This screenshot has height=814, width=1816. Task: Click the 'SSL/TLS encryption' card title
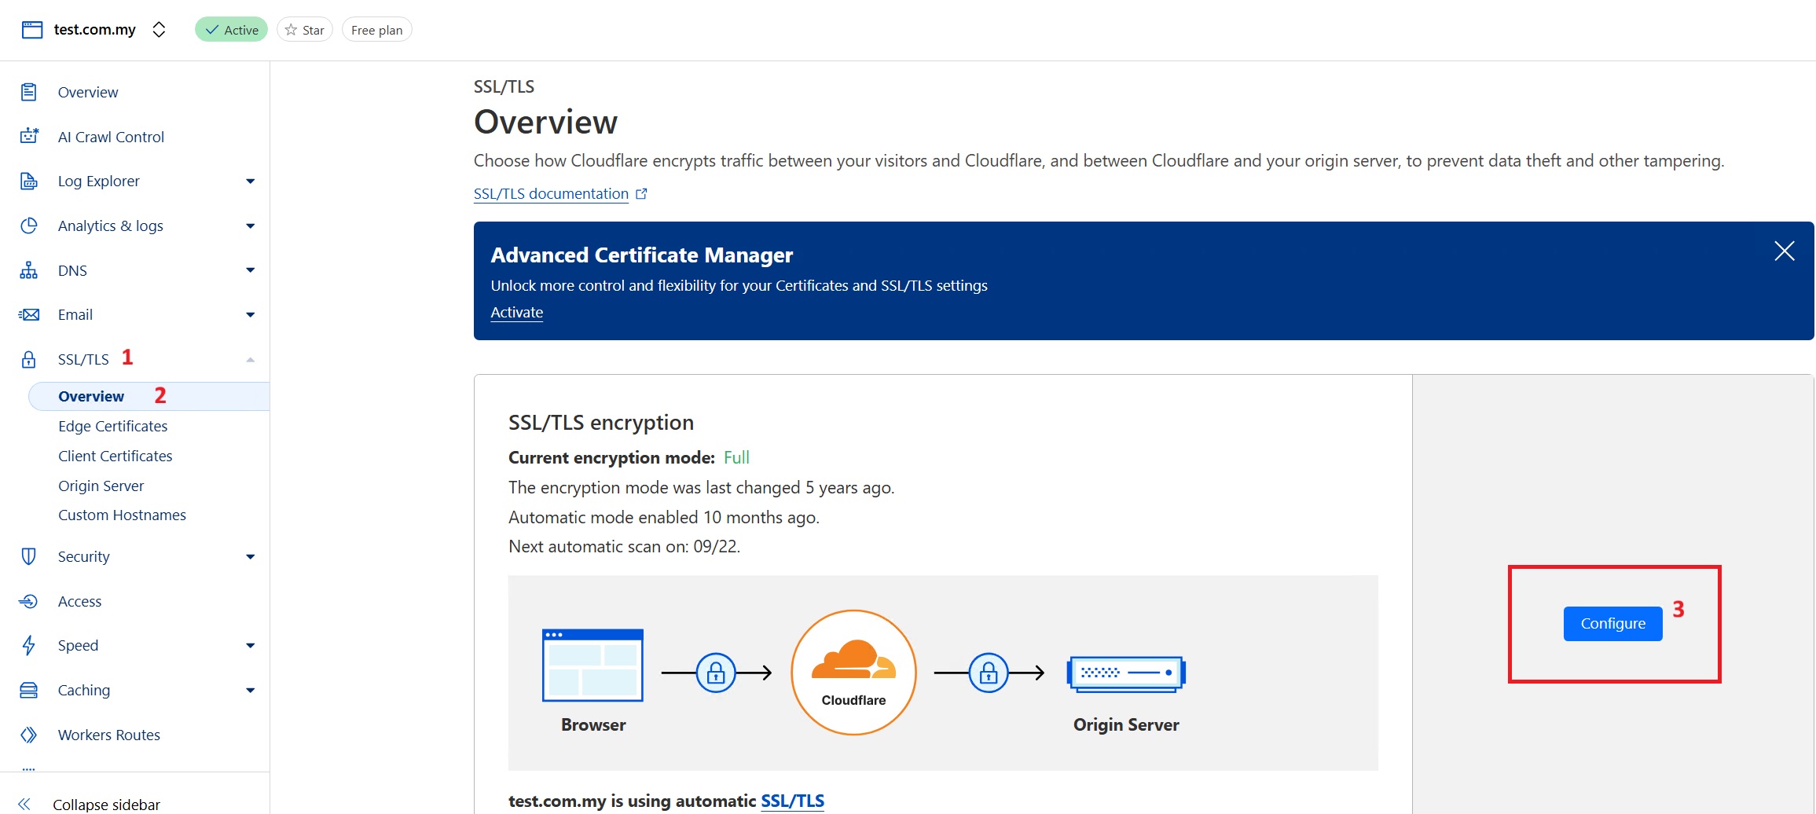(x=601, y=422)
